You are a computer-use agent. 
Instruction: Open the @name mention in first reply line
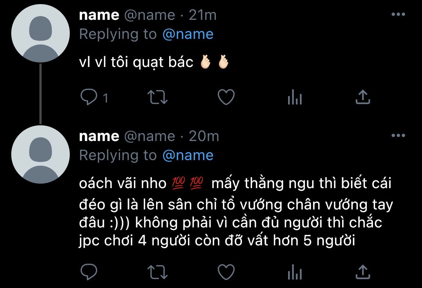[x=188, y=34]
